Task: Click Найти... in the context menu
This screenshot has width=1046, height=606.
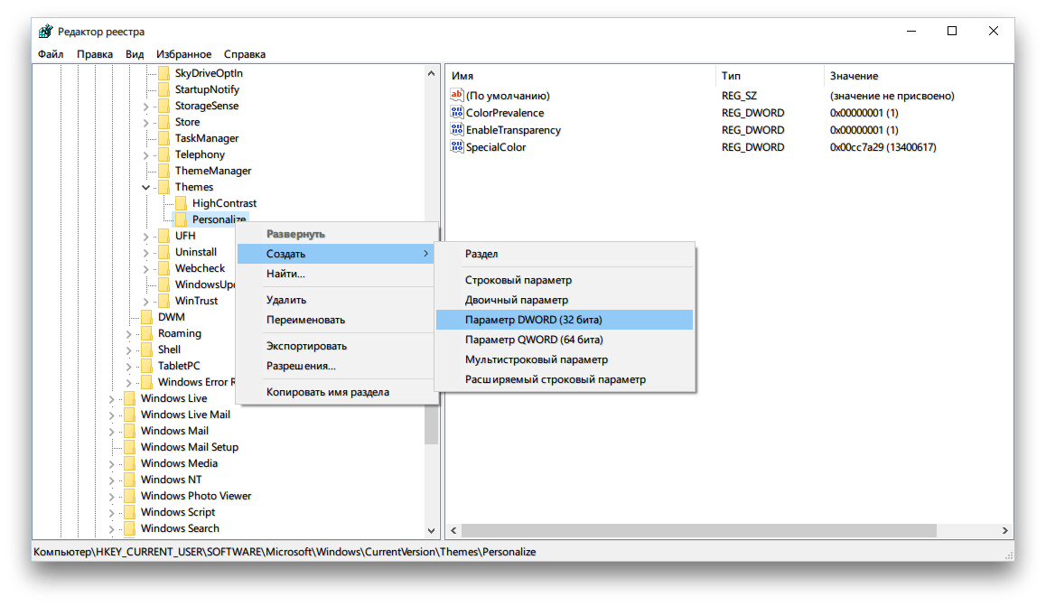Action: (335, 274)
